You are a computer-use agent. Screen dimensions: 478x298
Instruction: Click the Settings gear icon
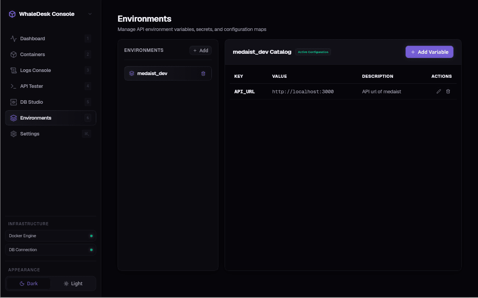tap(14, 134)
